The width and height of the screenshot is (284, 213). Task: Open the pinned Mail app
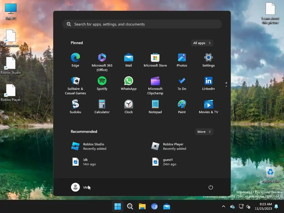[x=129, y=60]
